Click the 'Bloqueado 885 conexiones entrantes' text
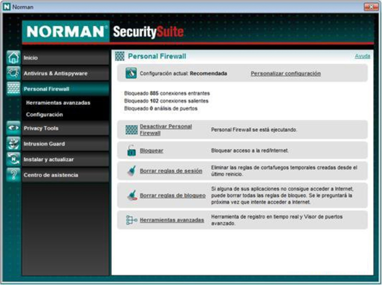 coord(167,93)
